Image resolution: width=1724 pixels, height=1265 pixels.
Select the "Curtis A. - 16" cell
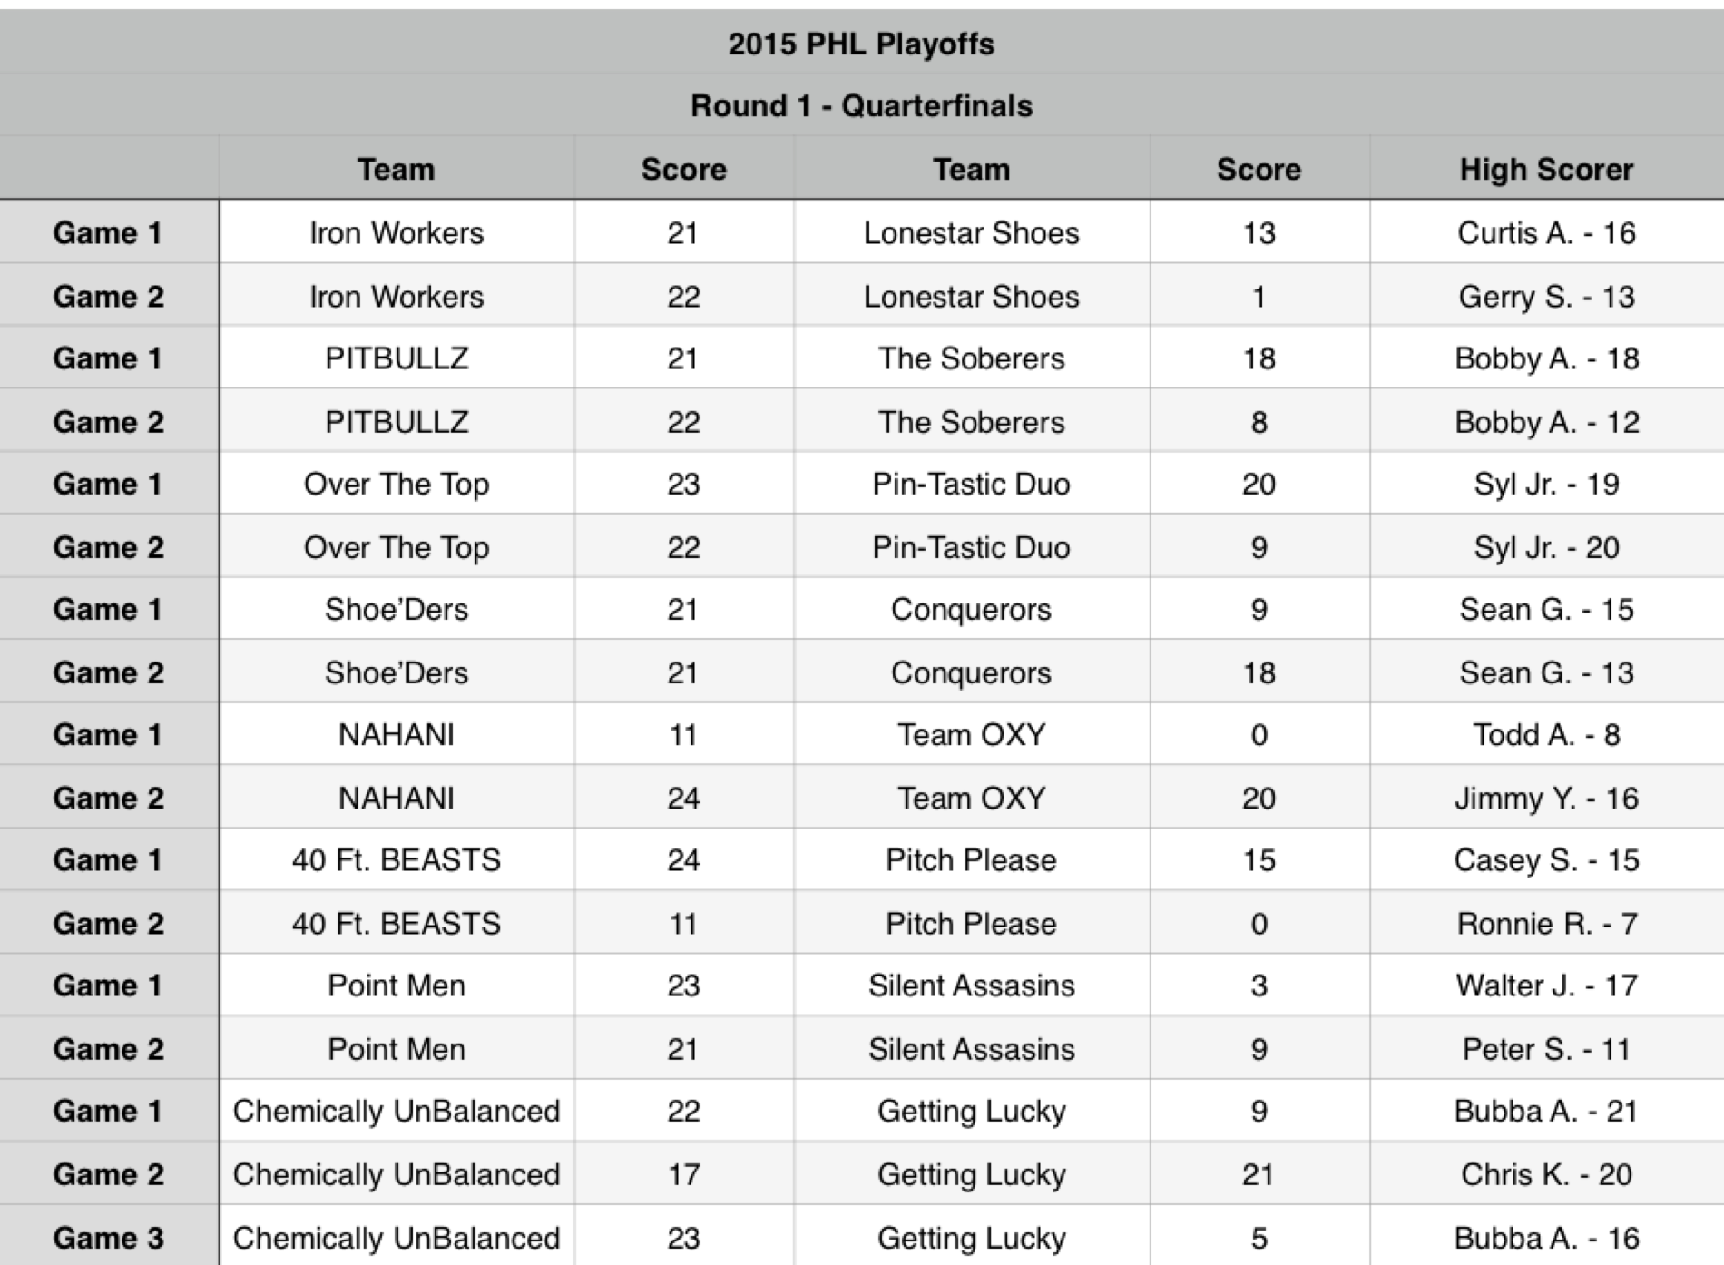pos(1546,233)
